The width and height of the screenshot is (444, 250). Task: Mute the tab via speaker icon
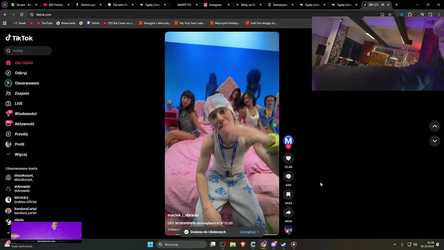tap(383, 5)
